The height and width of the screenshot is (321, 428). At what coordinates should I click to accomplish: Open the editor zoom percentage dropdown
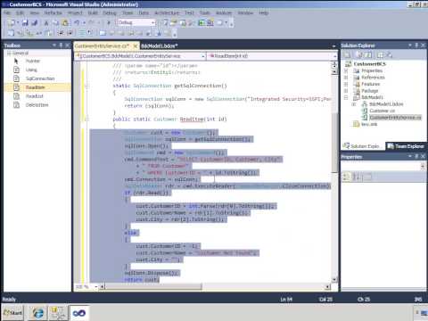coord(95,287)
